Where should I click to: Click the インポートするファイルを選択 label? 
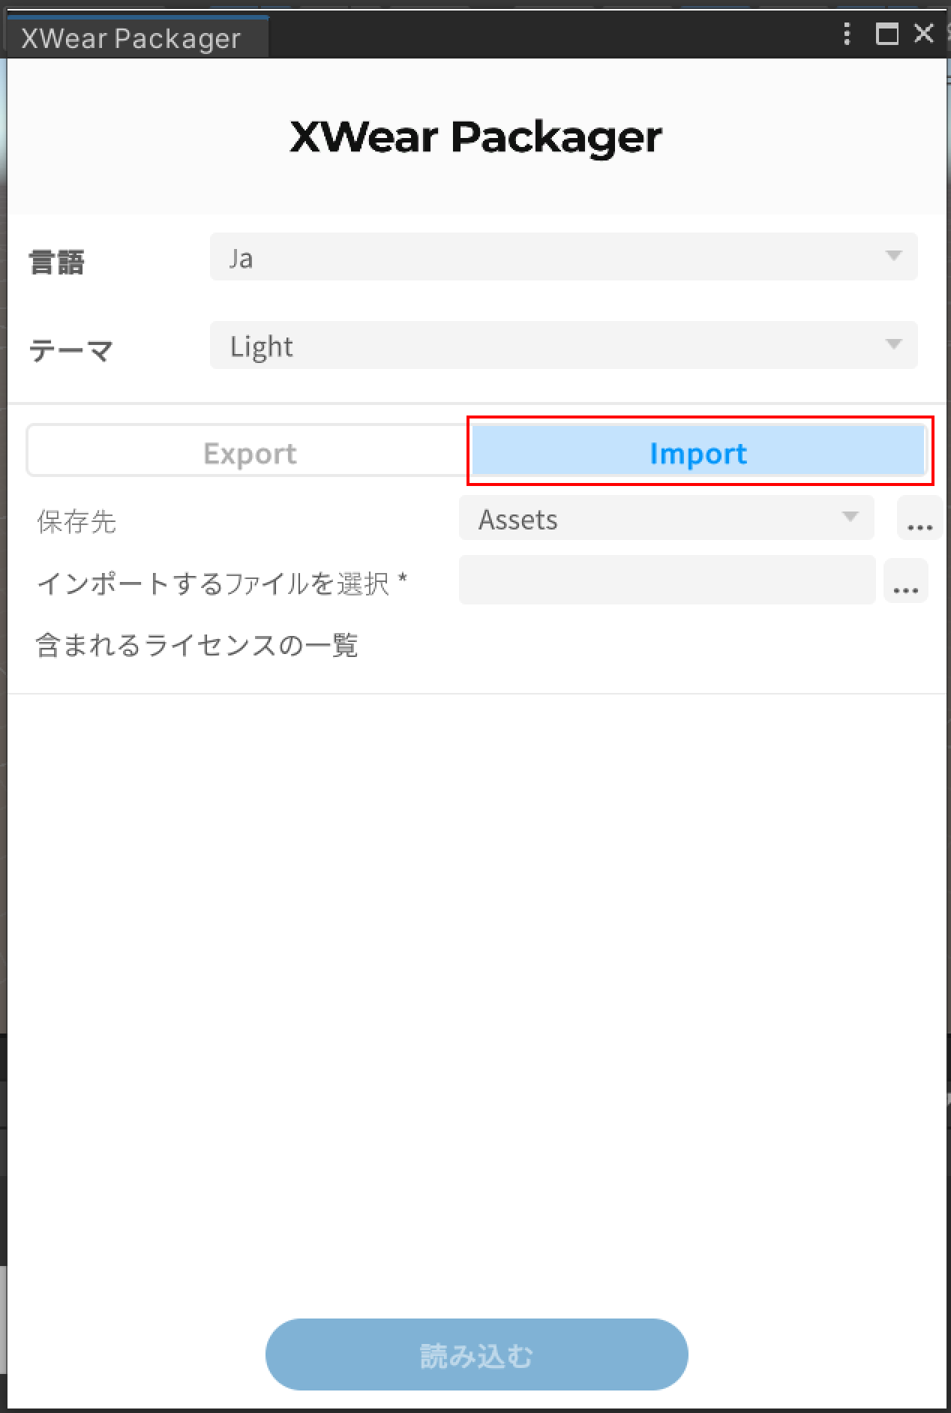221,583
